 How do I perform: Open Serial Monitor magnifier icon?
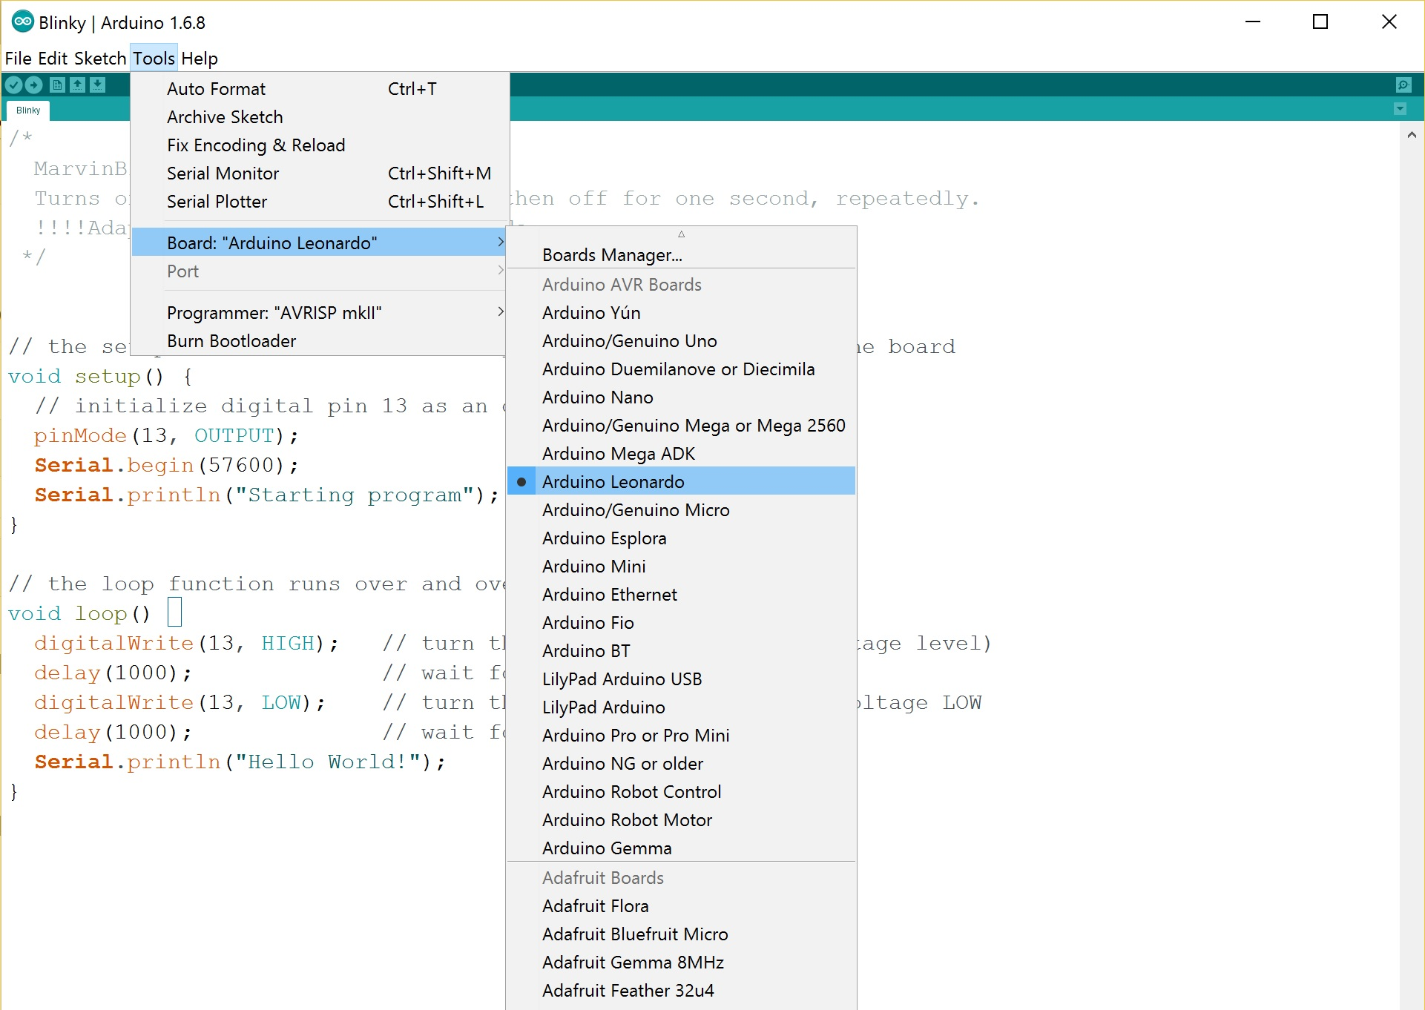pyautogui.click(x=1403, y=85)
